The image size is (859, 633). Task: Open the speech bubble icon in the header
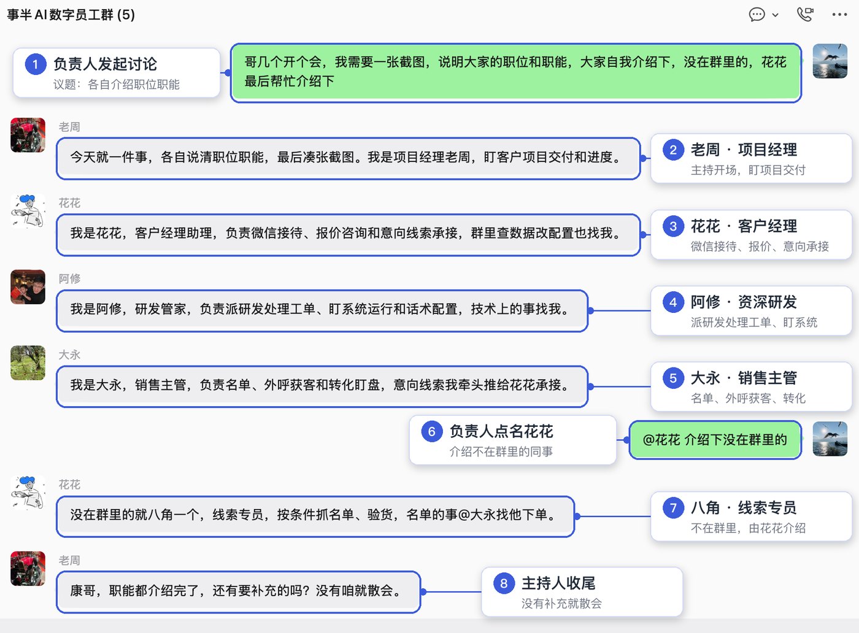tap(757, 14)
